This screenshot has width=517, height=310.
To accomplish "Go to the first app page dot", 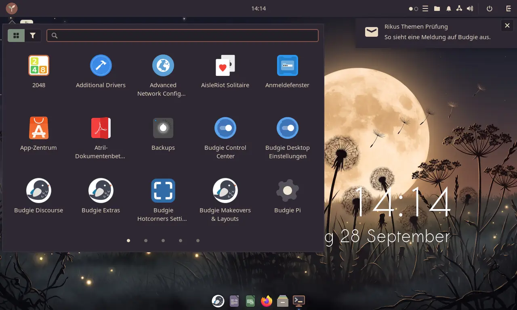I will (128, 241).
